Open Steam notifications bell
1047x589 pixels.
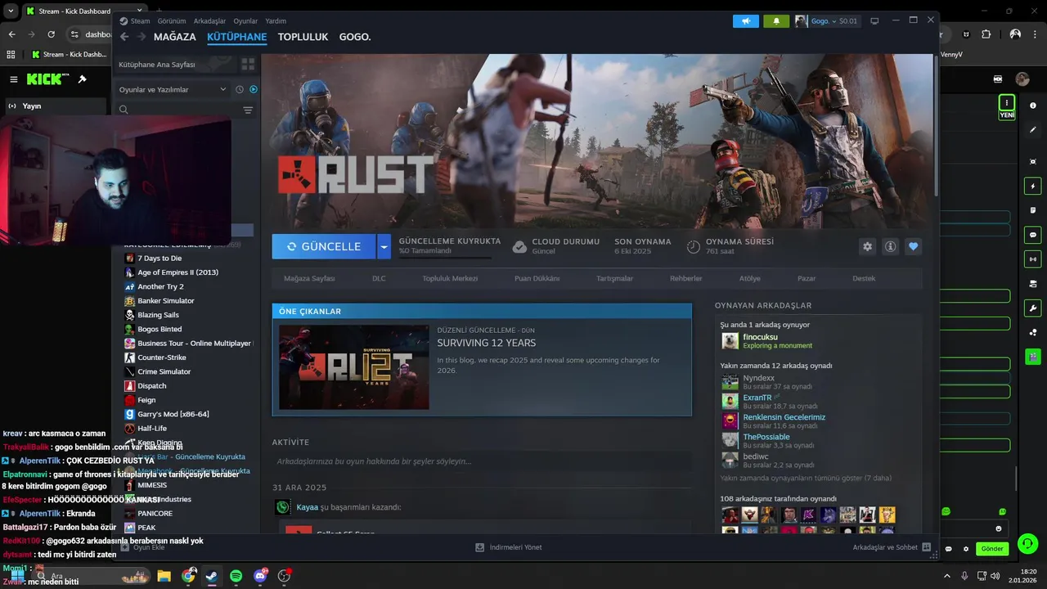(776, 21)
